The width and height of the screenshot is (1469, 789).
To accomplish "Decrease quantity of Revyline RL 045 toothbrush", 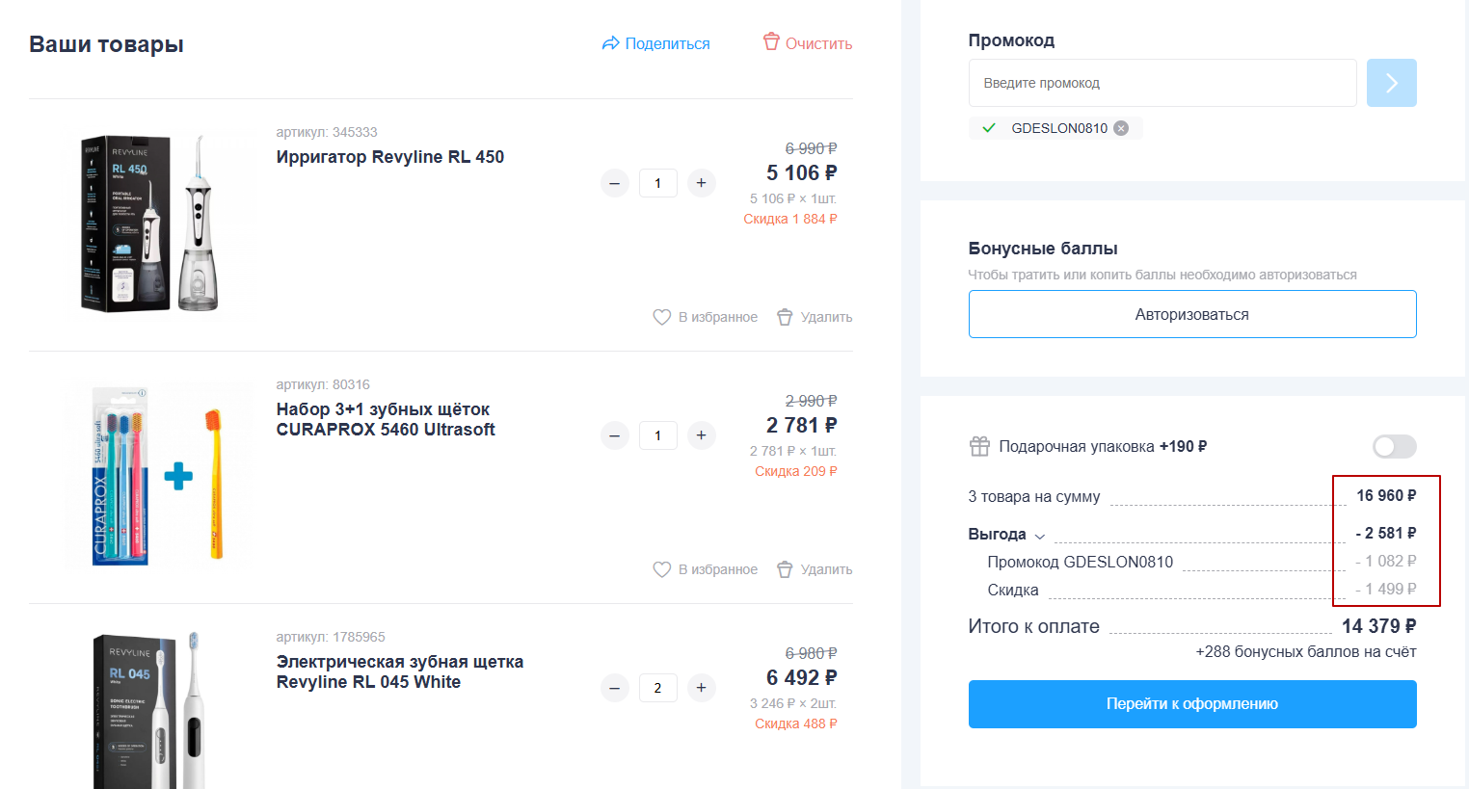I will click(x=615, y=688).
